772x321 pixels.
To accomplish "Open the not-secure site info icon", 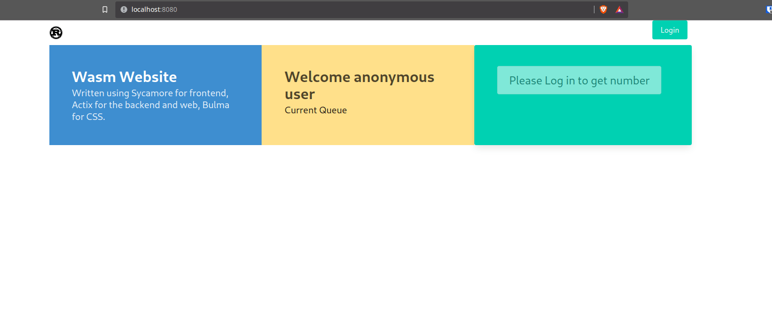I will pos(124,9).
